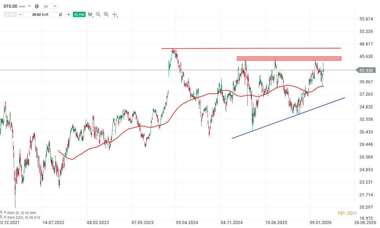380x228 pixels.
Task: Click the 16h 20m countdown label
Action: (x=347, y=213)
